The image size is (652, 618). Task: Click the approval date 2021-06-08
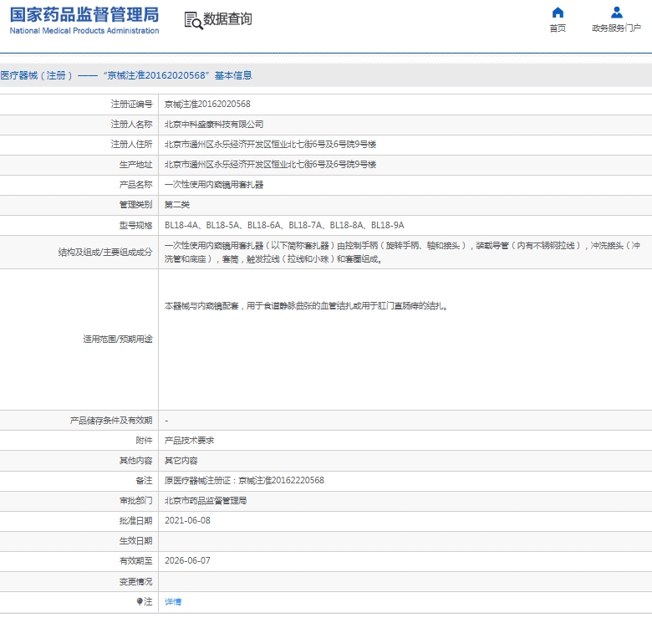[x=187, y=520]
